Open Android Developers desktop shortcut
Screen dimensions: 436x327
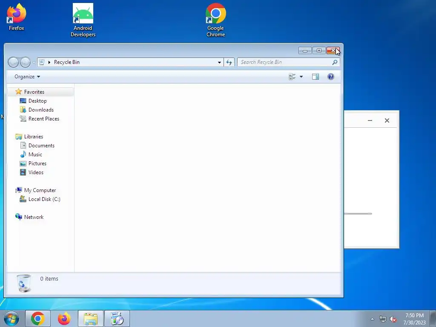pos(83,20)
